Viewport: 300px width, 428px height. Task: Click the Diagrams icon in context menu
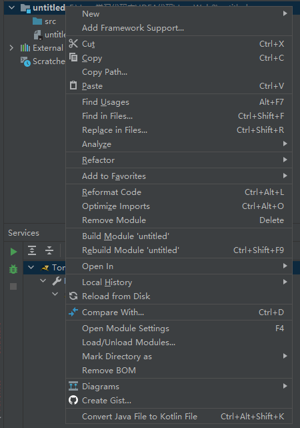click(73, 386)
